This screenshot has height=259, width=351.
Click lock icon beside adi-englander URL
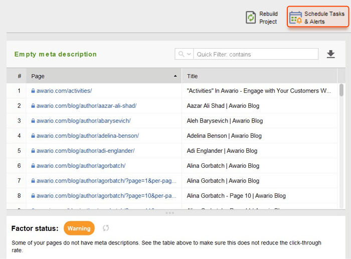pyautogui.click(x=33, y=150)
